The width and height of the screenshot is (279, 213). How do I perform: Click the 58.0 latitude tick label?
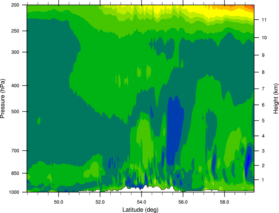point(225,202)
